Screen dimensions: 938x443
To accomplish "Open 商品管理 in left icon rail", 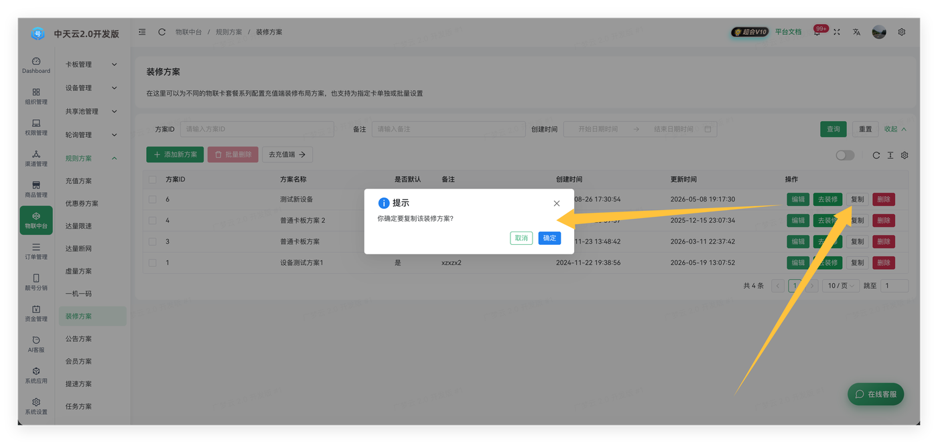I will (36, 189).
